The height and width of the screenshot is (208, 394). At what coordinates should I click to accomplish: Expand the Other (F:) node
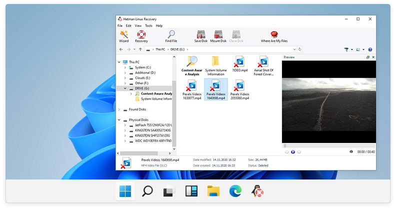coord(125,83)
